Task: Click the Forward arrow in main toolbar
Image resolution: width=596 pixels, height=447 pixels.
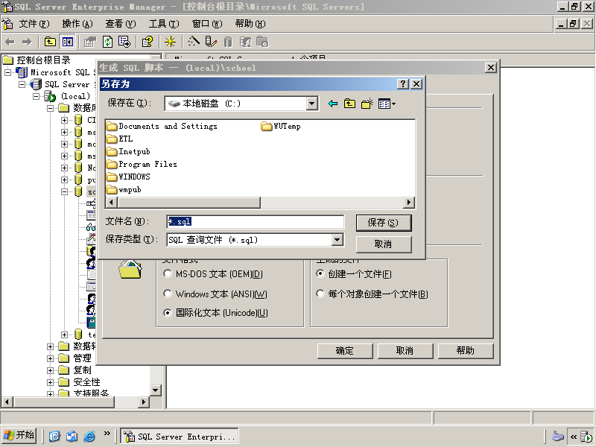Action: 27,42
